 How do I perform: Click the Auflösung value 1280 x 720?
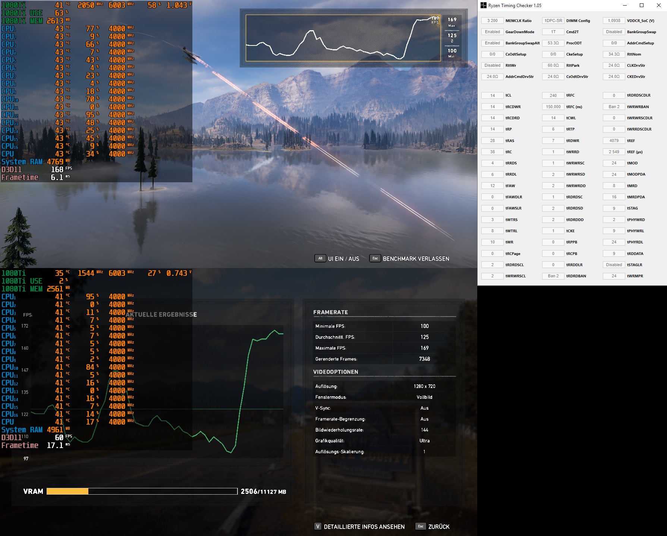(425, 386)
